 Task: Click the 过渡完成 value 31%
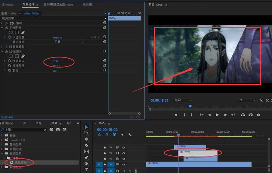click(x=56, y=61)
